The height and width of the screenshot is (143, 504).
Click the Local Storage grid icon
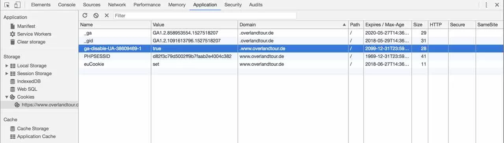click(13, 66)
